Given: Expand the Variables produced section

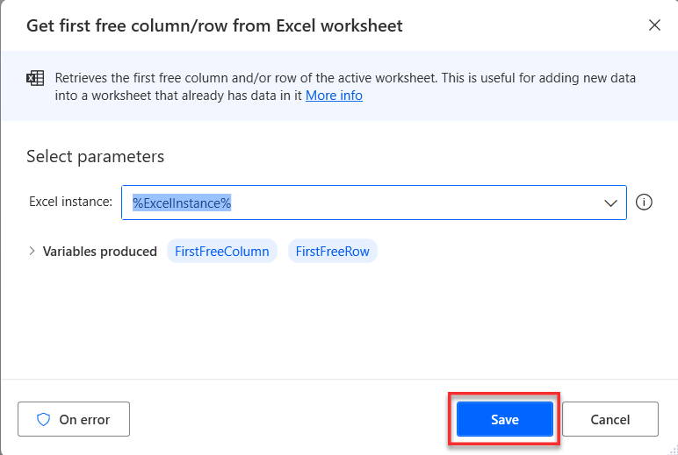Looking at the screenshot, I should pos(32,251).
